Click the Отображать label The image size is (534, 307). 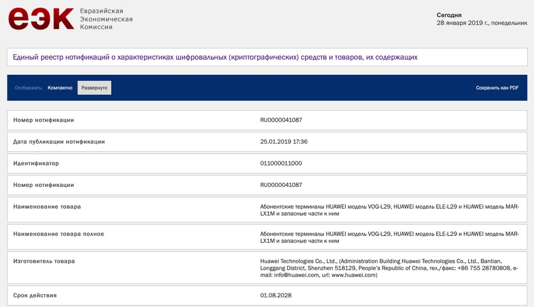29,88
